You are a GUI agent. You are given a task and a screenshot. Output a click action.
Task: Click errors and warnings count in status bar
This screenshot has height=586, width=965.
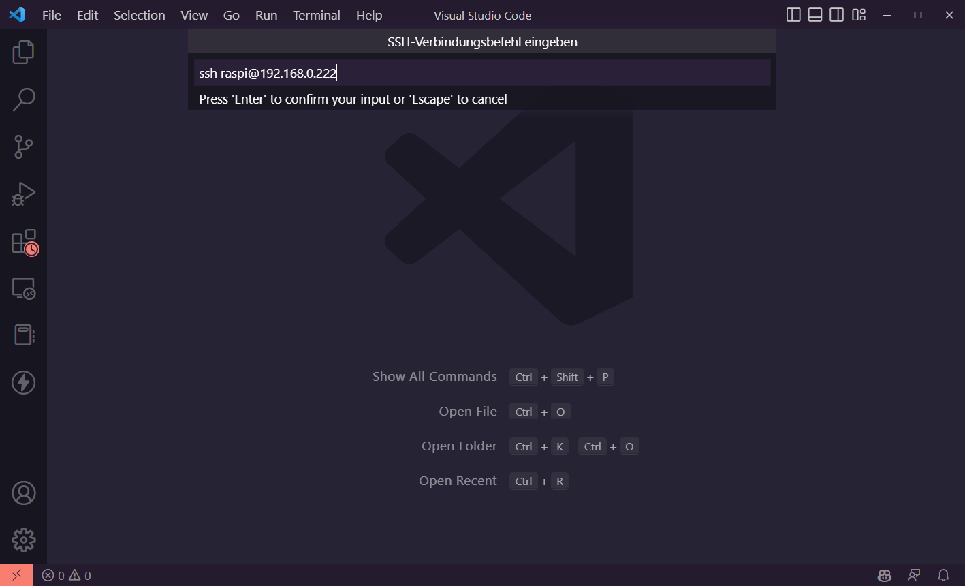pyautogui.click(x=66, y=576)
